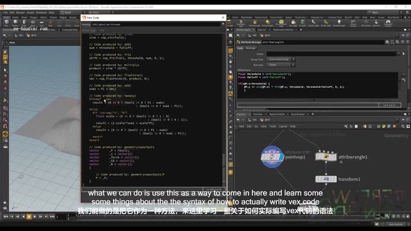
Task: Click the Switcher shelf tool
Action: pyautogui.click(x=376, y=23)
